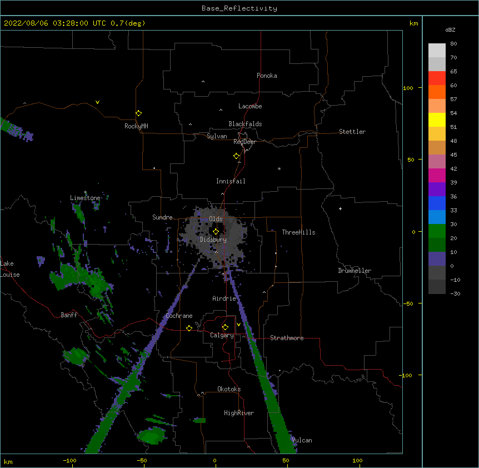479x468 pixels.
Task: Select the green 30 dBZ legend color
Action: click(x=437, y=231)
